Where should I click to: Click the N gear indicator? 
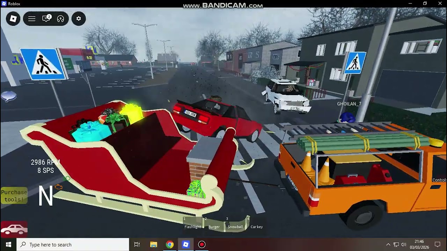[46, 196]
